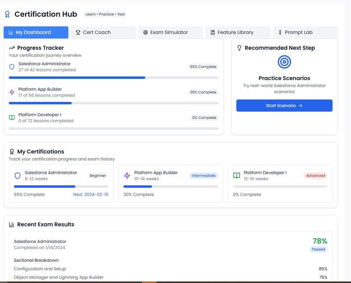Click open book icon beside Platform Developer I in Progress Tracker
The height and width of the screenshot is (283, 351).
[12, 118]
